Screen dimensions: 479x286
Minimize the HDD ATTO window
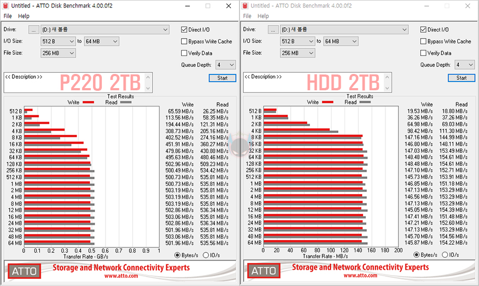[427, 6]
